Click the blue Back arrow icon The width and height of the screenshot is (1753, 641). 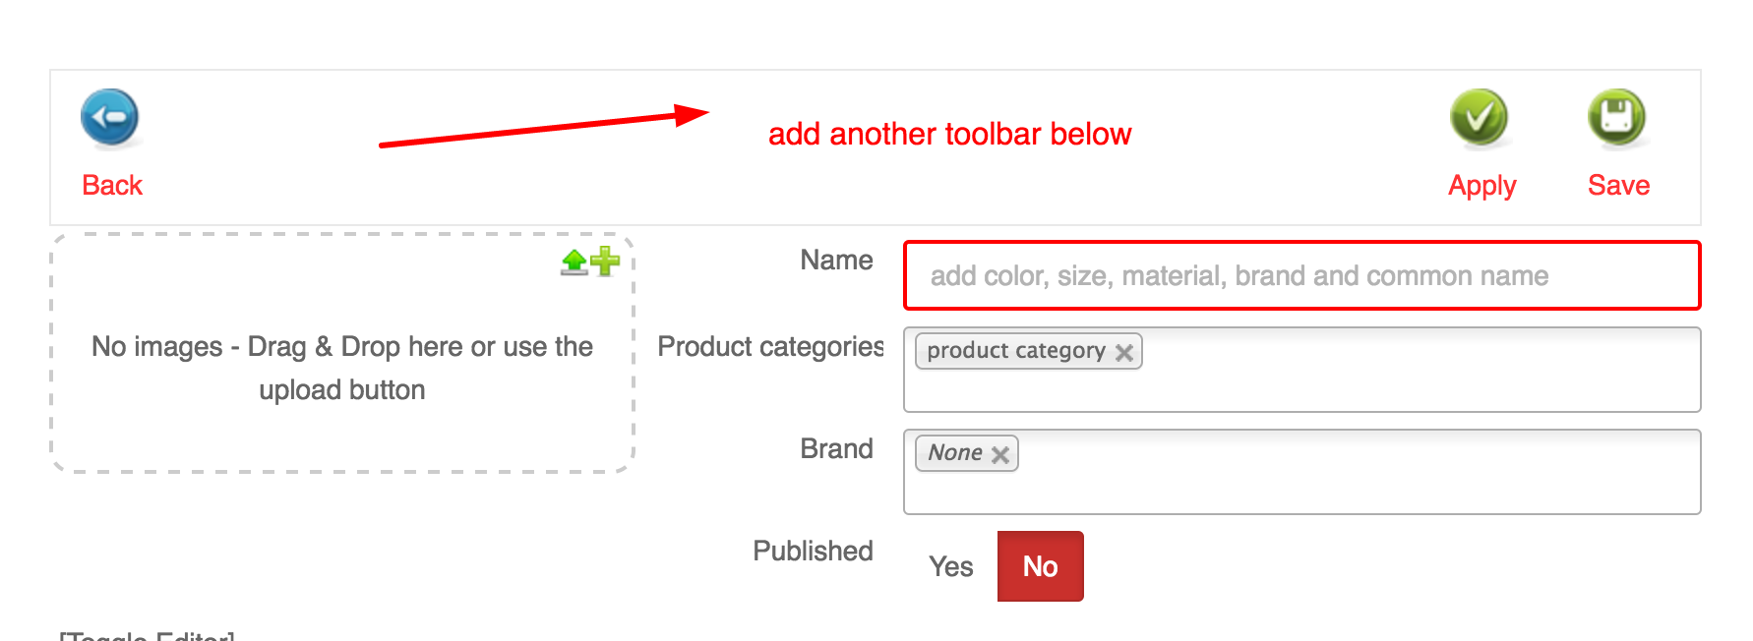109,118
